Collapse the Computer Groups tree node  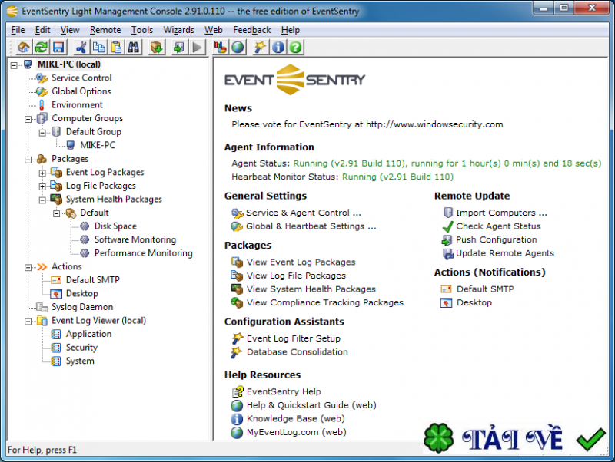click(28, 119)
